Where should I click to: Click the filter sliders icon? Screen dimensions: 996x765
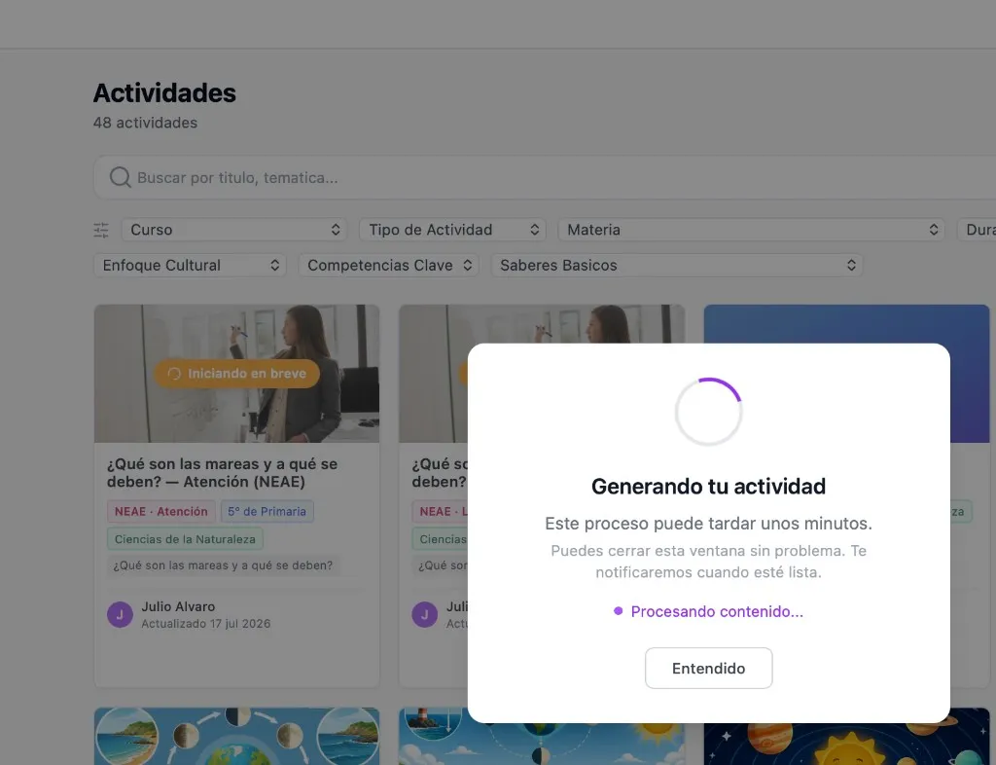click(101, 230)
